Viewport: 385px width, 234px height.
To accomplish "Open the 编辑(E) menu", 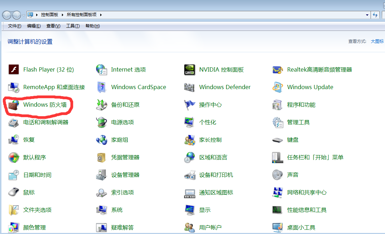I will point(34,26).
